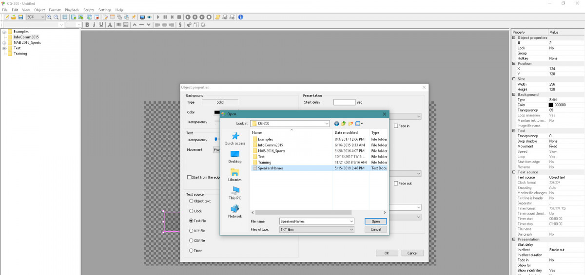Select Desktop in Open dialog sidebar
The height and width of the screenshot is (275, 585).
click(235, 157)
